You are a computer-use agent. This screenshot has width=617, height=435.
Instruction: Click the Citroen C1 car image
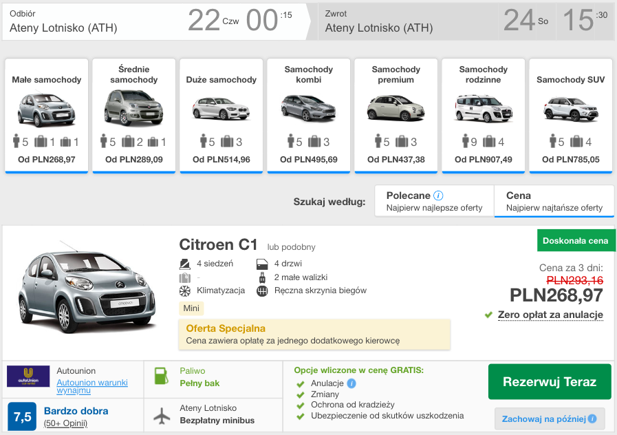pos(87,288)
